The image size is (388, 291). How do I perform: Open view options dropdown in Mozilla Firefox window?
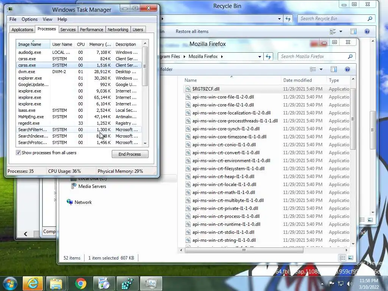click(321, 69)
